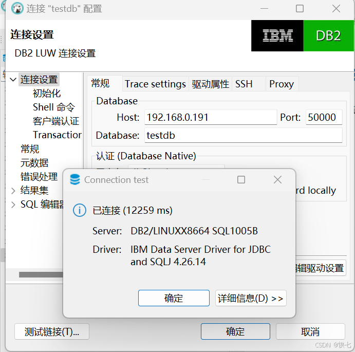Image resolution: width=355 pixels, height=352 pixels.
Task: Click the Host field with 192.168.0.191
Action: coord(211,117)
